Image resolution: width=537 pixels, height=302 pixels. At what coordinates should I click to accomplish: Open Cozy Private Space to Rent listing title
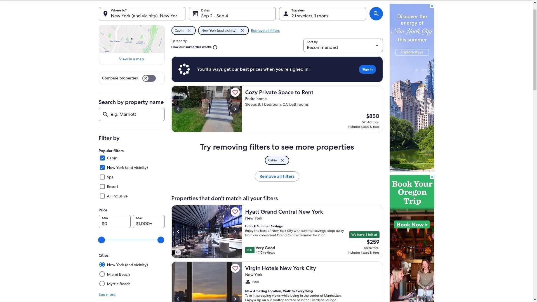279,92
